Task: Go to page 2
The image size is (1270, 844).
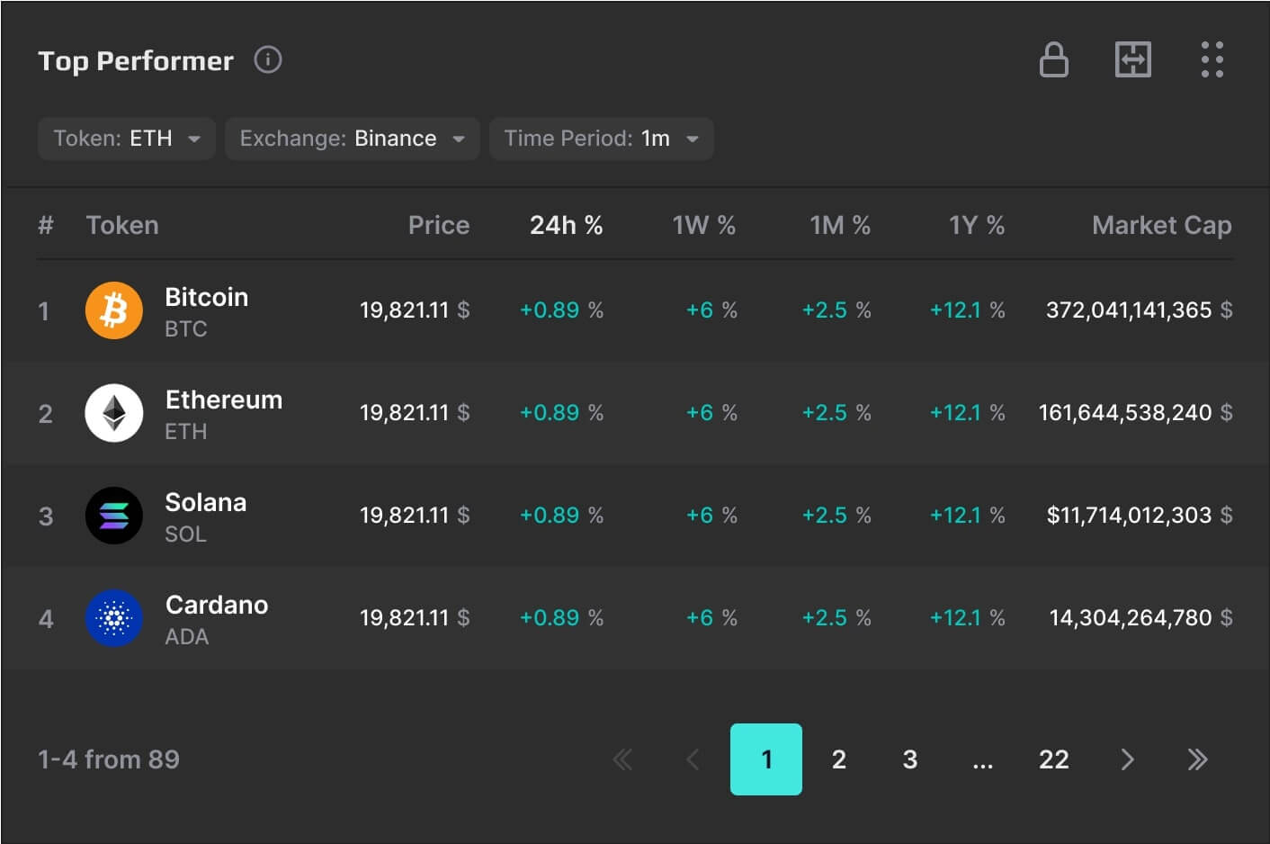Action: click(x=838, y=759)
